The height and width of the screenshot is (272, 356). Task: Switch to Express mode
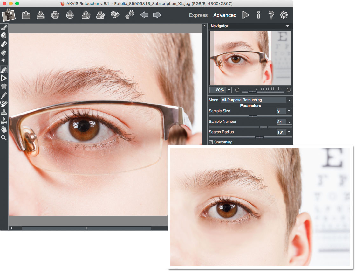(198, 15)
